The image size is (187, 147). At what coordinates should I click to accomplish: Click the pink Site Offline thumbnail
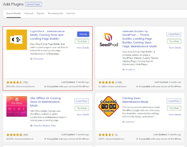click(x=17, y=106)
